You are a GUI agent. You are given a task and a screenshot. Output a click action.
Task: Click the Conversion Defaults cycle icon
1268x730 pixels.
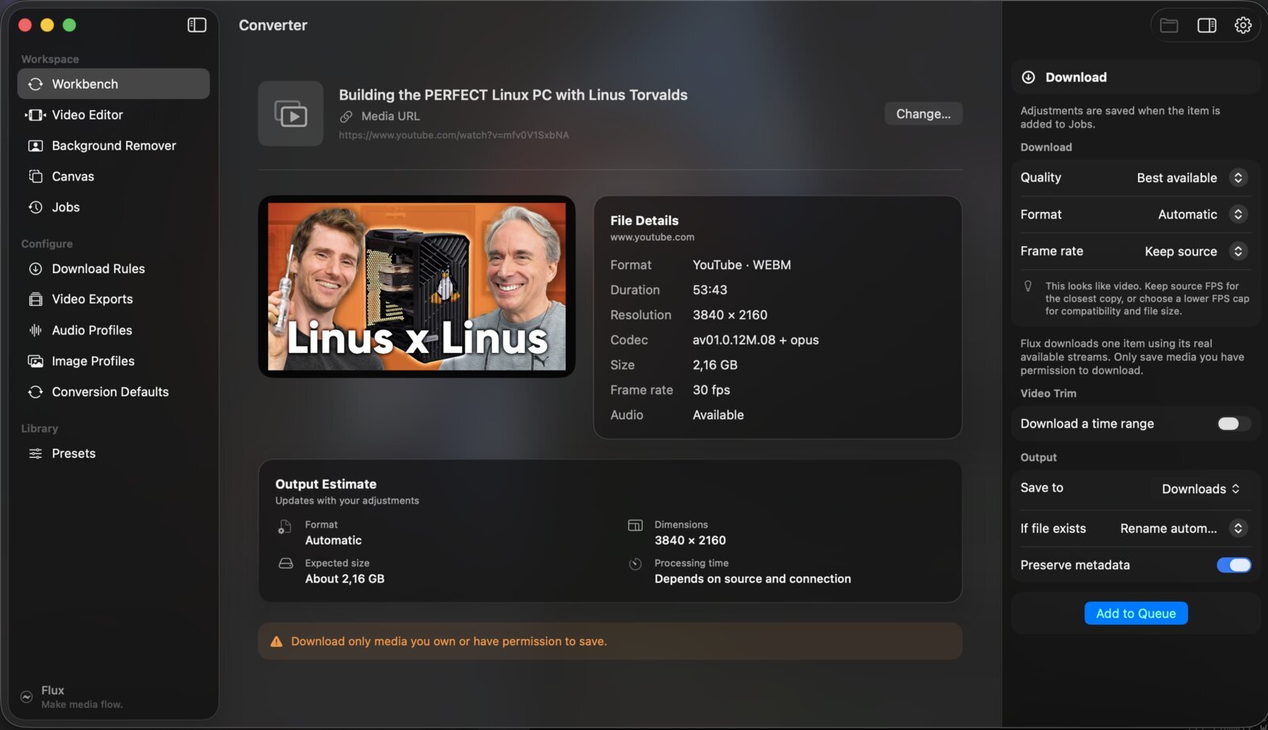pyautogui.click(x=36, y=392)
